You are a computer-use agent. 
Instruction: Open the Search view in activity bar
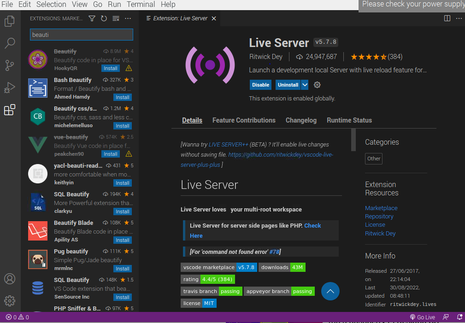(x=10, y=43)
